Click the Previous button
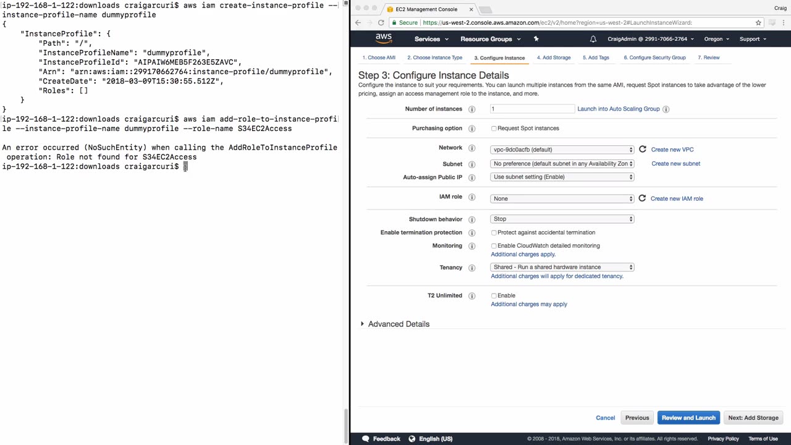The width and height of the screenshot is (791, 445). point(637,418)
